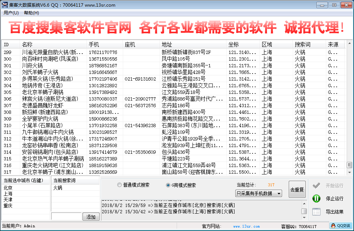Click log entry for 城市[北京]
The height and width of the screenshot is (231, 354).
pyautogui.click(x=169, y=205)
